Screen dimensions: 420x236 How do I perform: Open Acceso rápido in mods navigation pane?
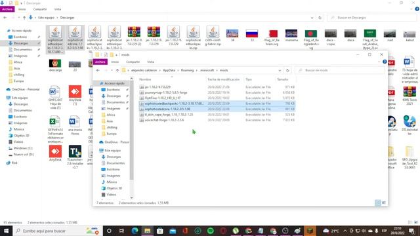[x=114, y=83]
